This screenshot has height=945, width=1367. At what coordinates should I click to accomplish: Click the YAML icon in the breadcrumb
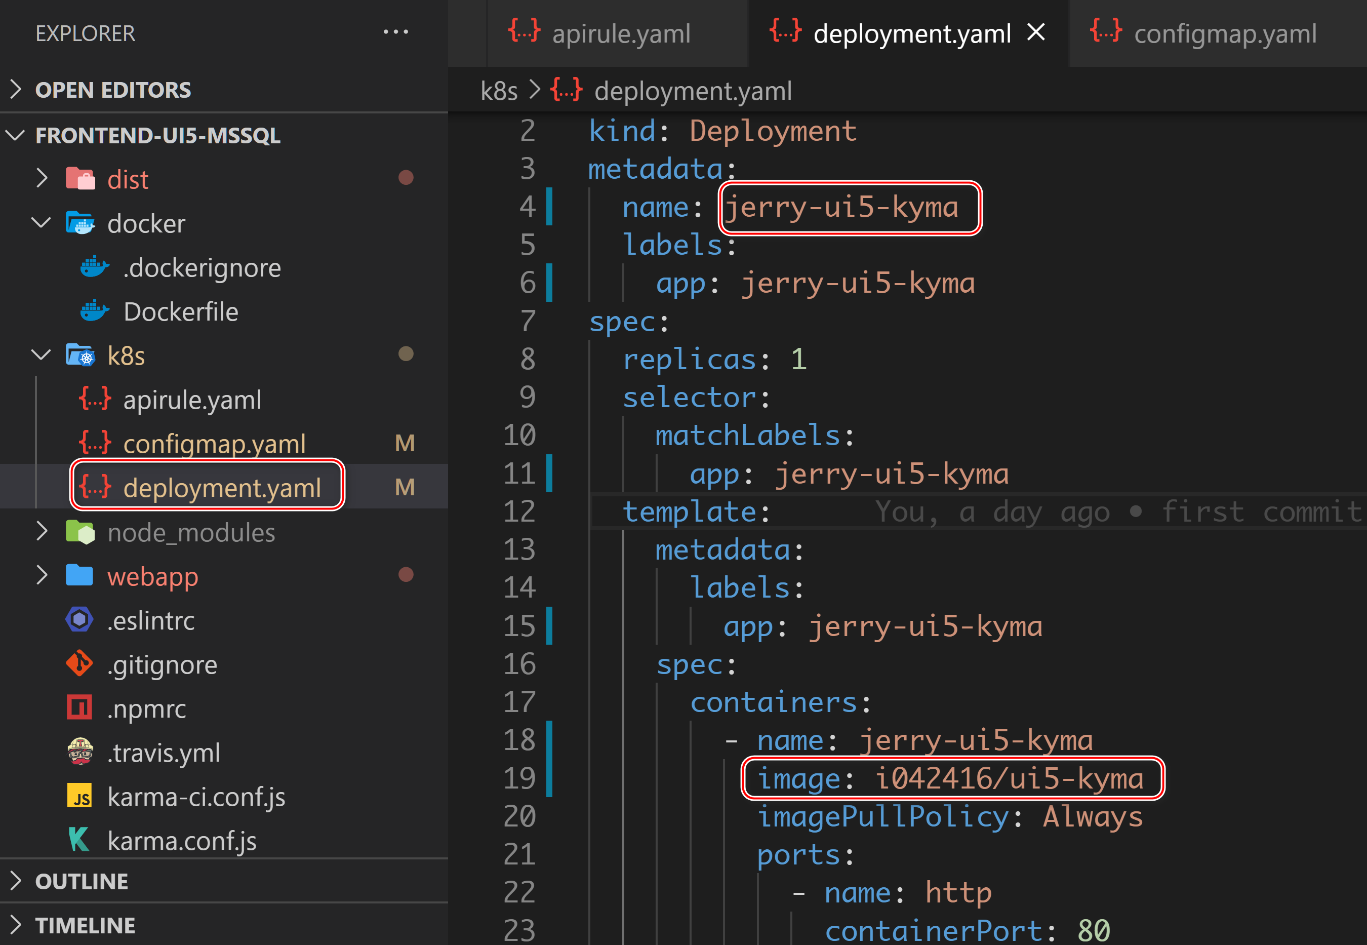pos(567,90)
